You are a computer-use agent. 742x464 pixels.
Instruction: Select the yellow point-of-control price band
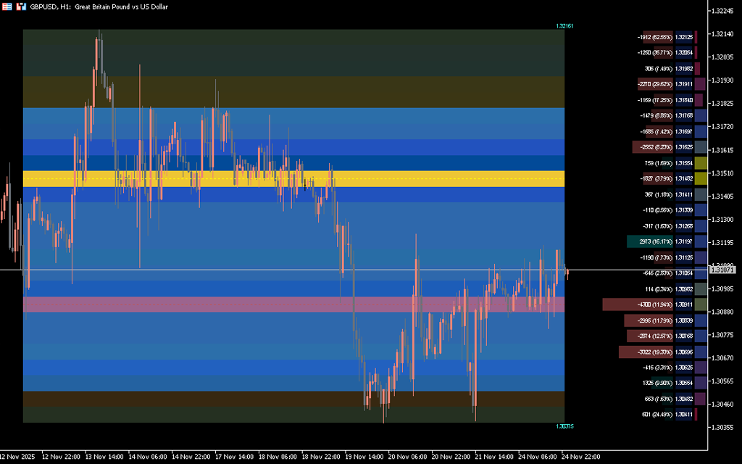pos(290,178)
